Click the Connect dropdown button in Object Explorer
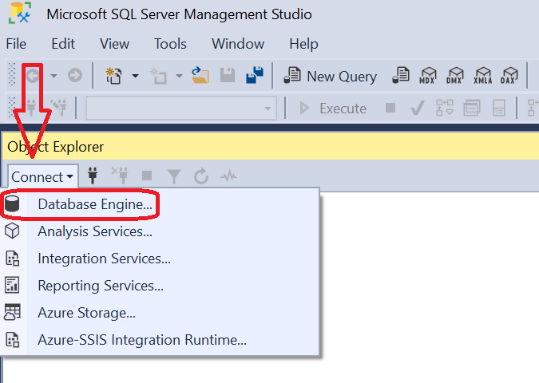Screen dimensions: 539x383 pyautogui.click(x=42, y=177)
